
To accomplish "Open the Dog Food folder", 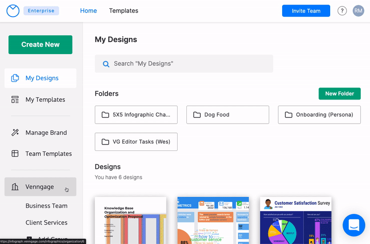I will [x=228, y=115].
